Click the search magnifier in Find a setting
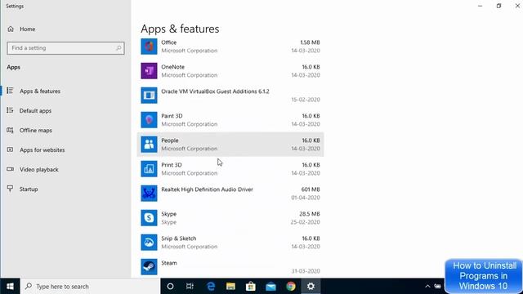Image resolution: width=523 pixels, height=294 pixels. pos(118,48)
